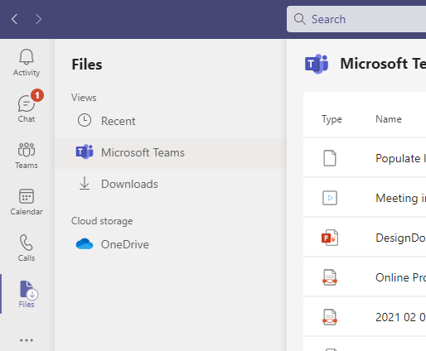The image size is (426, 351).
Task: Click the red unread badge on Chat
Action: pos(37,95)
